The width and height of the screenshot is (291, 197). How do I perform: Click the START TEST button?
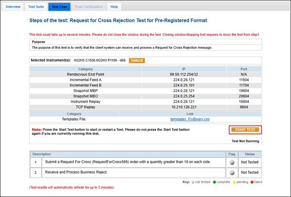[245, 130]
